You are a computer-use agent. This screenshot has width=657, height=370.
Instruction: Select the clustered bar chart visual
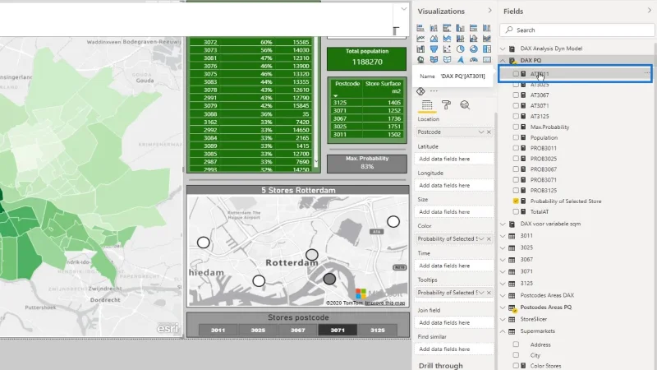(447, 28)
